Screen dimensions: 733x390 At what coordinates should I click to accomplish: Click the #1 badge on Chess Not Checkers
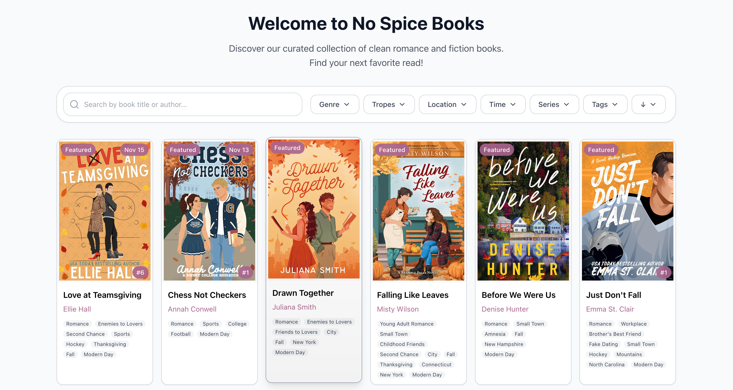point(245,273)
